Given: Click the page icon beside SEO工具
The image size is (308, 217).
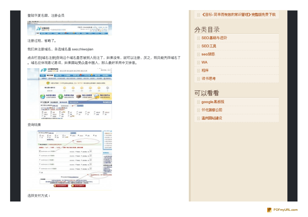Looking at the screenshot, I should 198,46.
